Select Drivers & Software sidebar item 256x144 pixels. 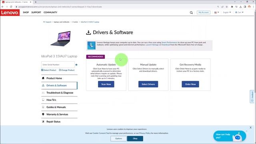(x=59, y=85)
